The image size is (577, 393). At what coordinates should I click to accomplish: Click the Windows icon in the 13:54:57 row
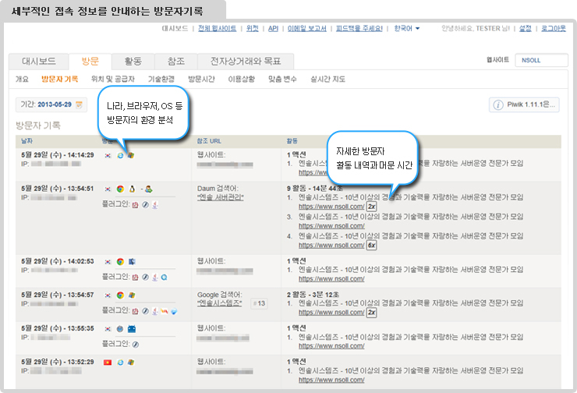click(x=133, y=295)
